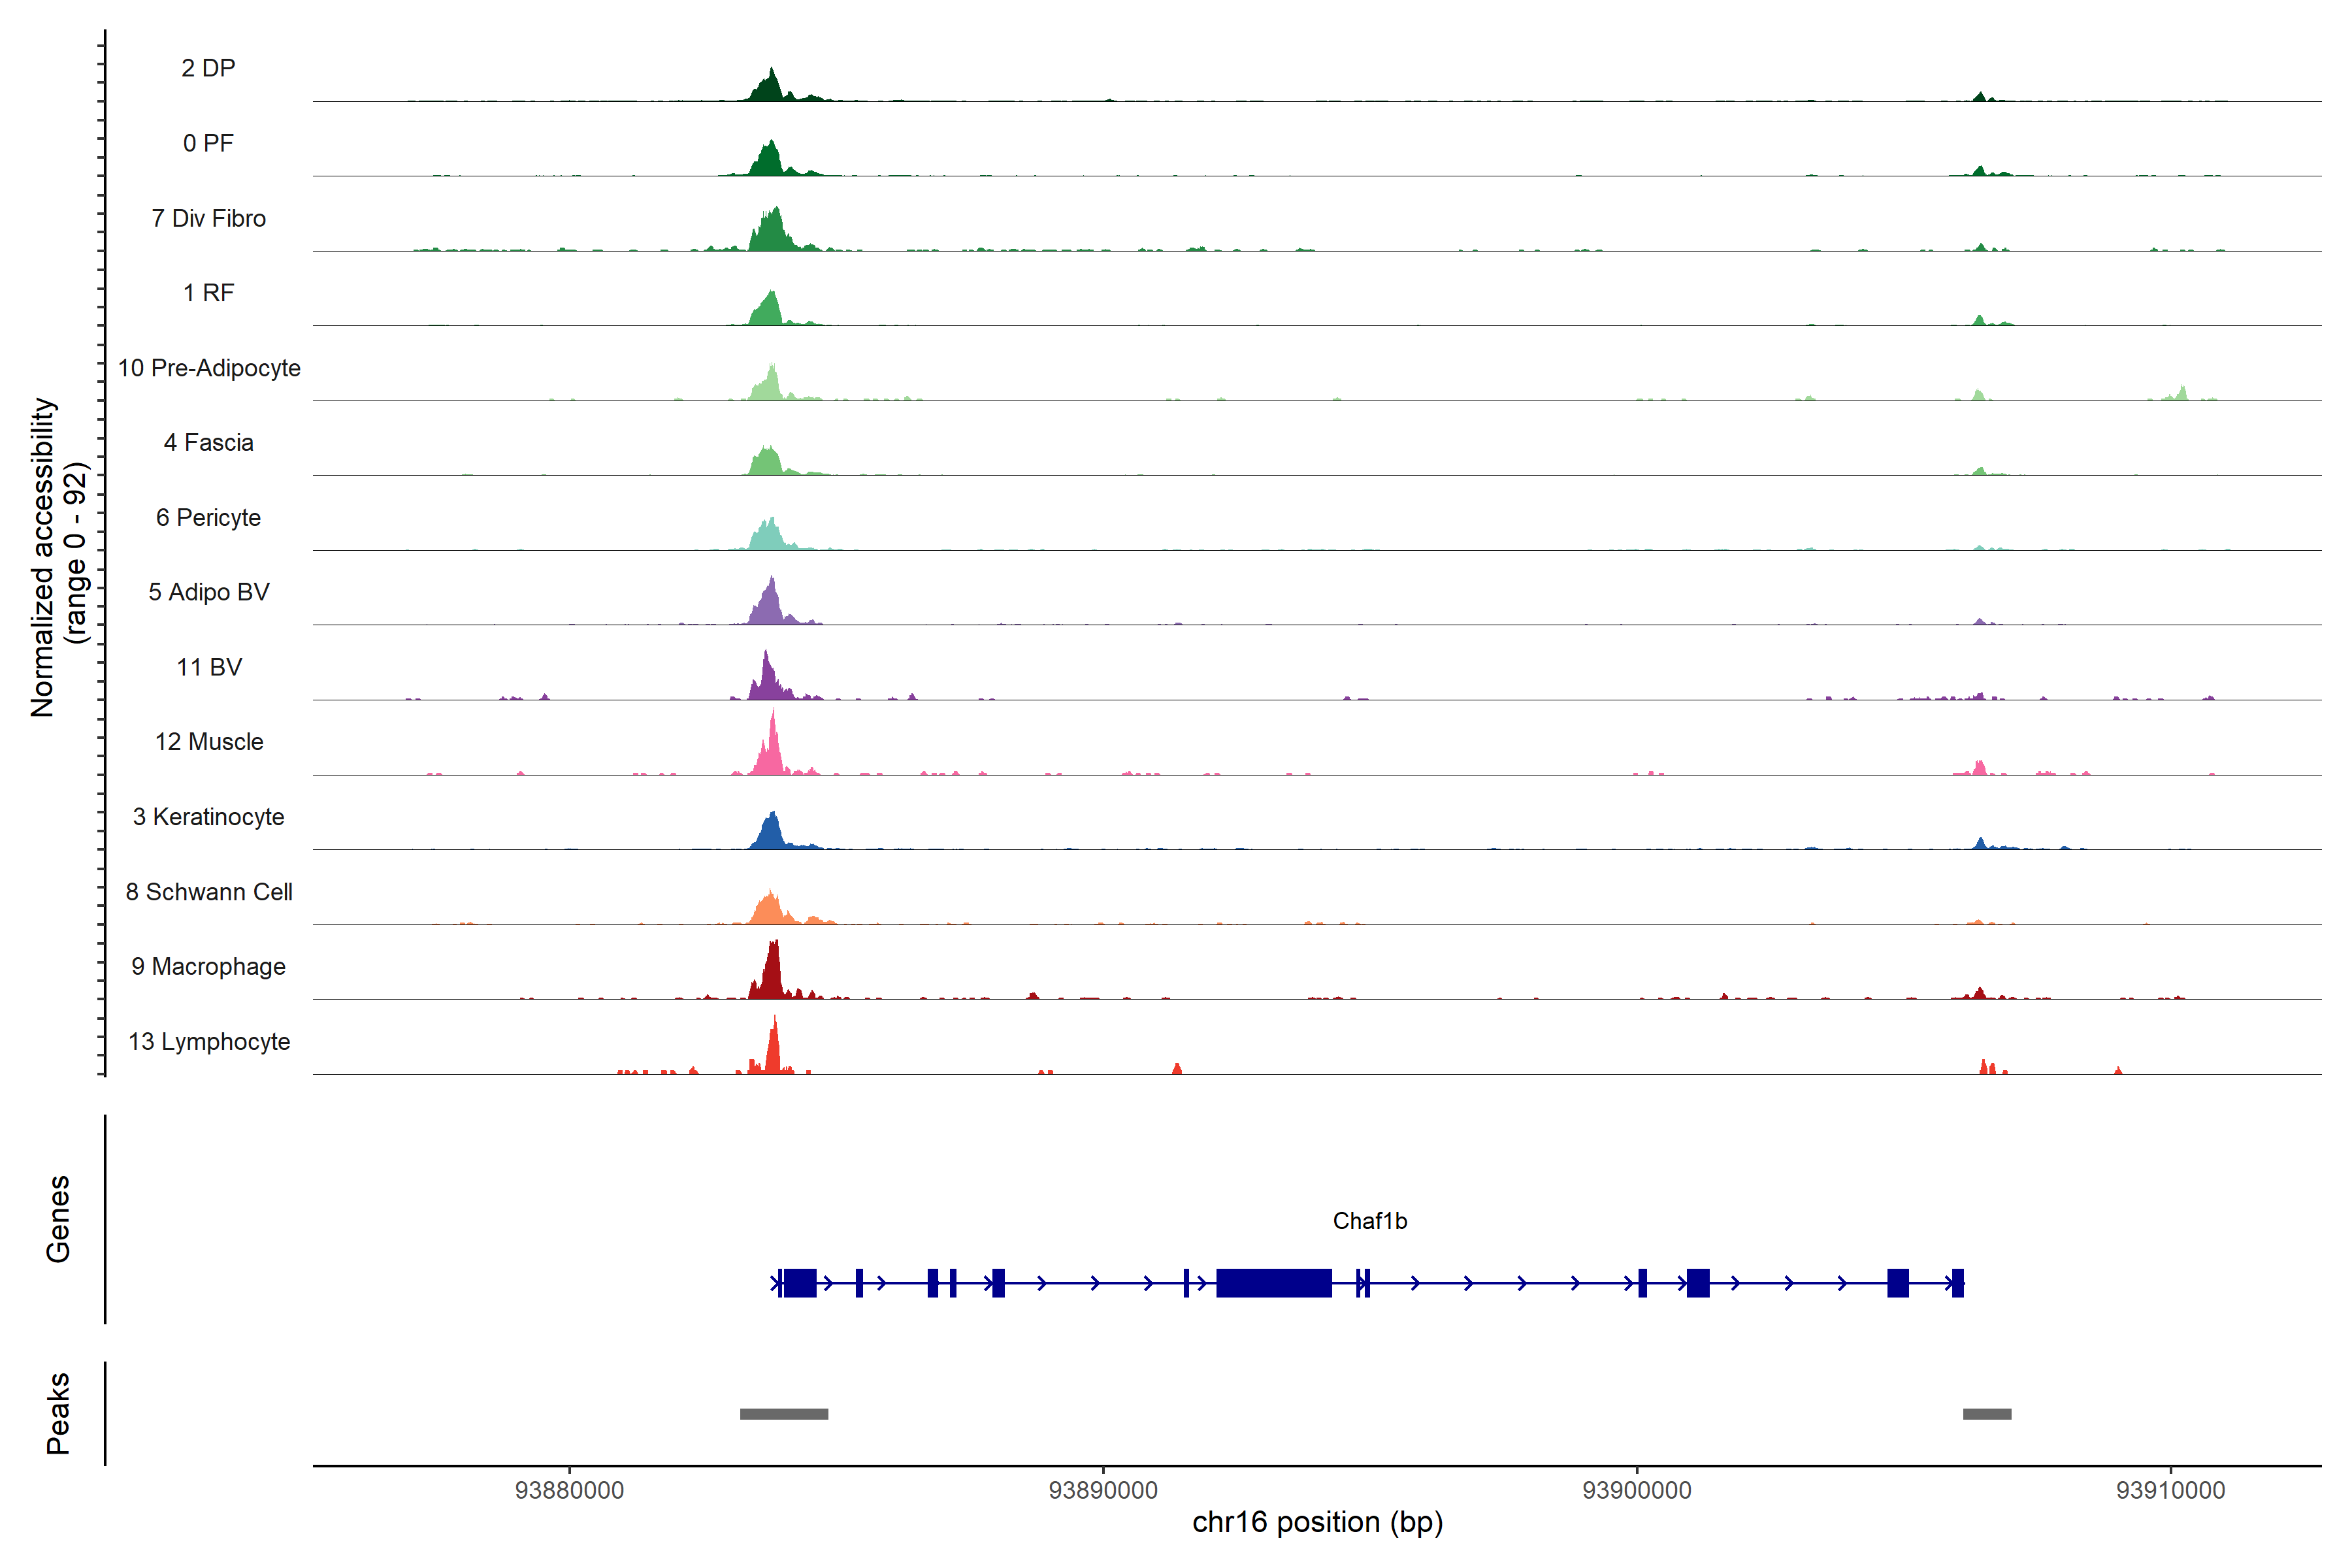2352x1568 pixels.
Task: Click the first Chaf1b exon at gene start
Action: pos(799,1282)
